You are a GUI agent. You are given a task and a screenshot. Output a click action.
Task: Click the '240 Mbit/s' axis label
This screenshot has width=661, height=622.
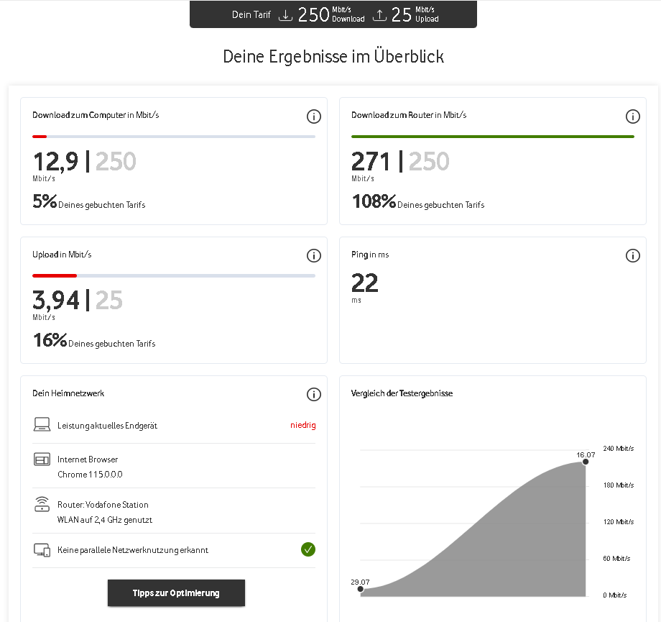[x=619, y=449]
